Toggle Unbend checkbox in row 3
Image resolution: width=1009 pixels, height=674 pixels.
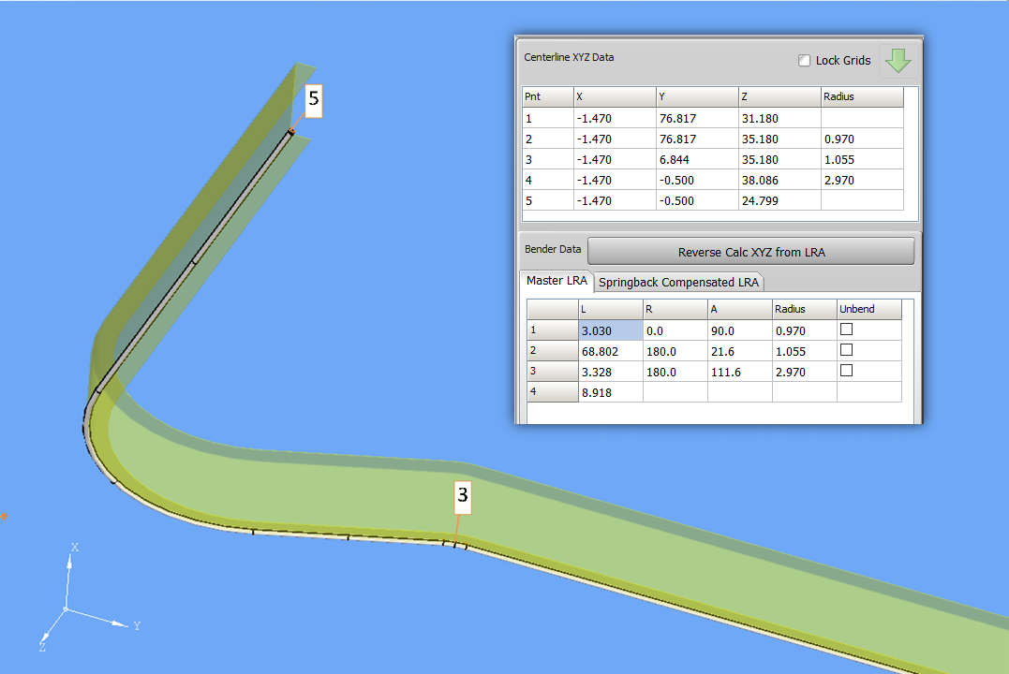847,371
